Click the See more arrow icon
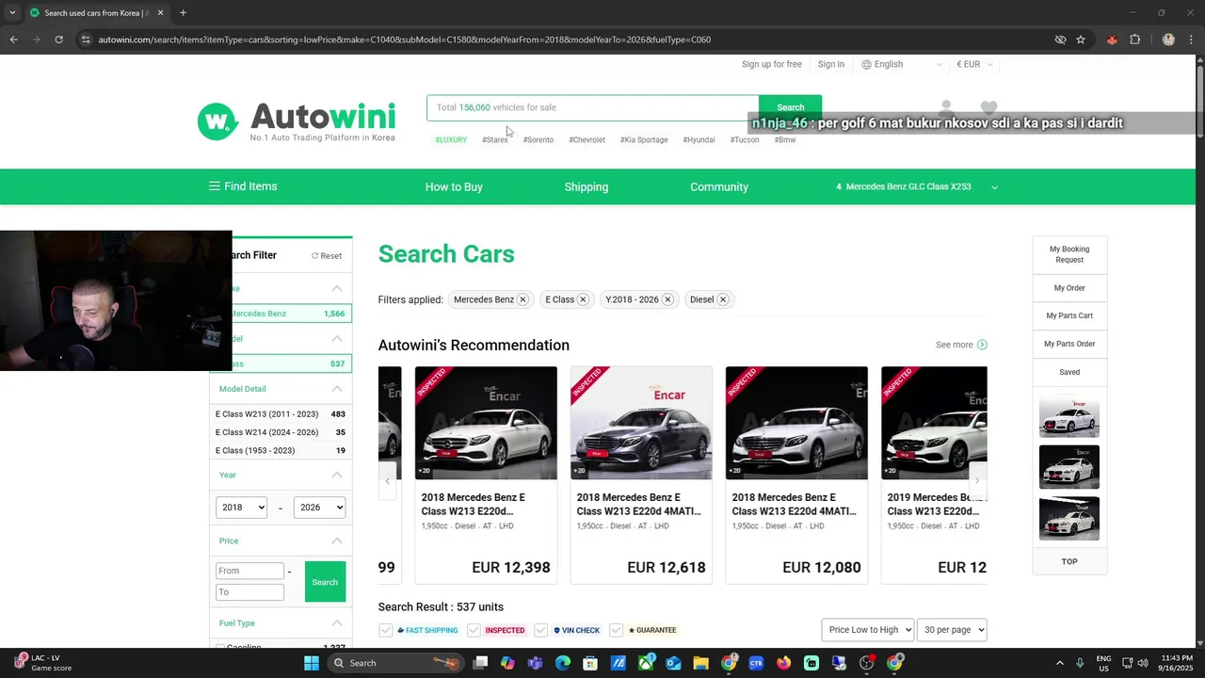1205x678 pixels. click(x=982, y=345)
